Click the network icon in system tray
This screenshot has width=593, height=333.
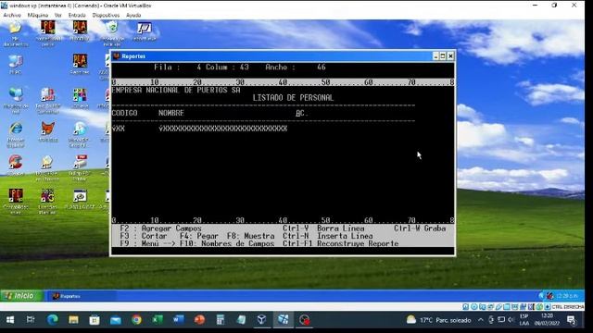(501, 320)
